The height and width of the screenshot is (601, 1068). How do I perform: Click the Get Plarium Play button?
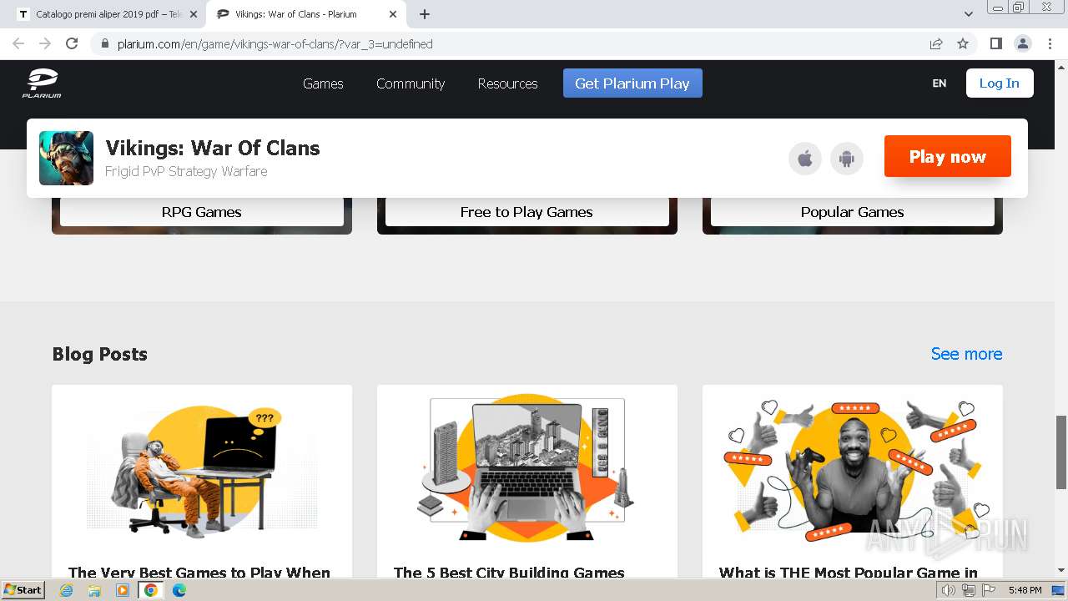[632, 83]
